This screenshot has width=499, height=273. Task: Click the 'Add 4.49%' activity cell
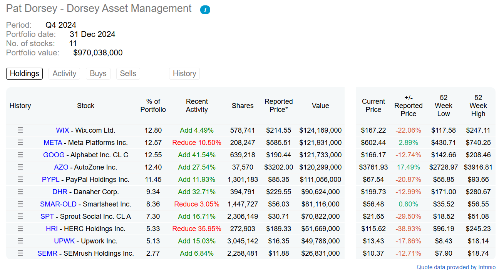[x=197, y=130]
